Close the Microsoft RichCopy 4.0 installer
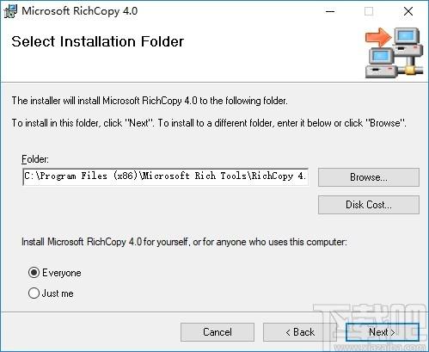 pyautogui.click(x=408, y=11)
